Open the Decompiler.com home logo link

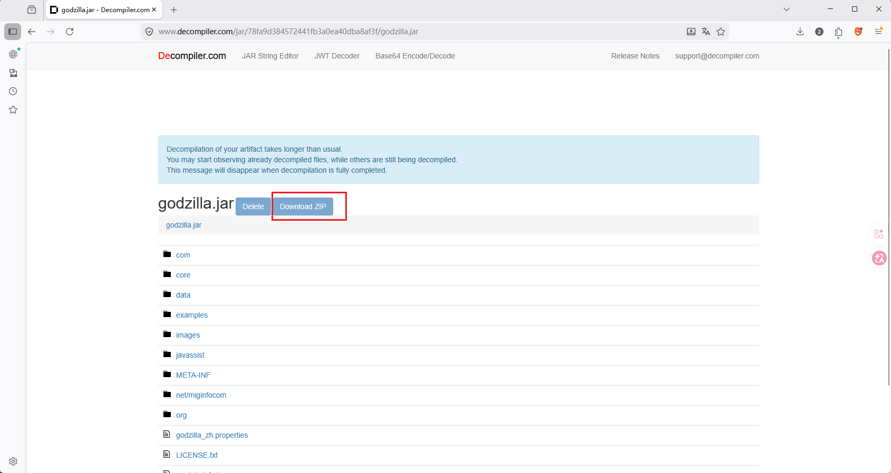coord(192,56)
